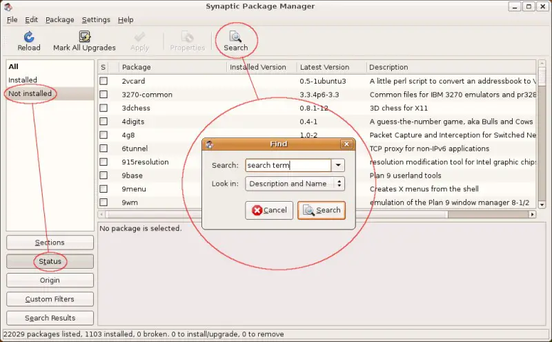Toggle the 3270-common package checkbox
552x342 pixels.
(x=103, y=95)
